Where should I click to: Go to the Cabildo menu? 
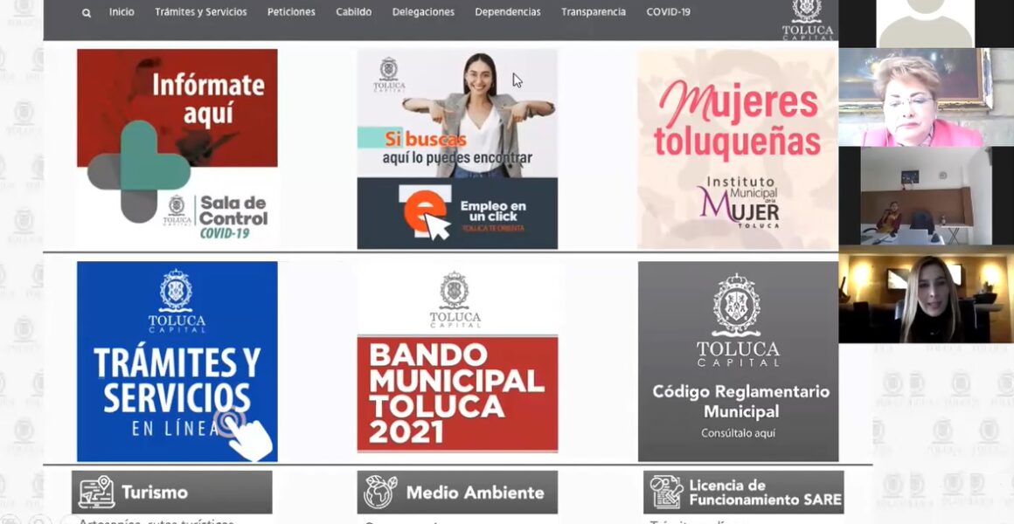[354, 12]
